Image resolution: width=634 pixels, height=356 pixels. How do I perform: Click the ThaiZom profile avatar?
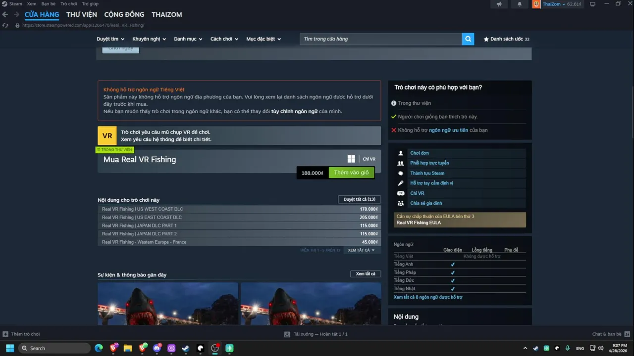536,4
